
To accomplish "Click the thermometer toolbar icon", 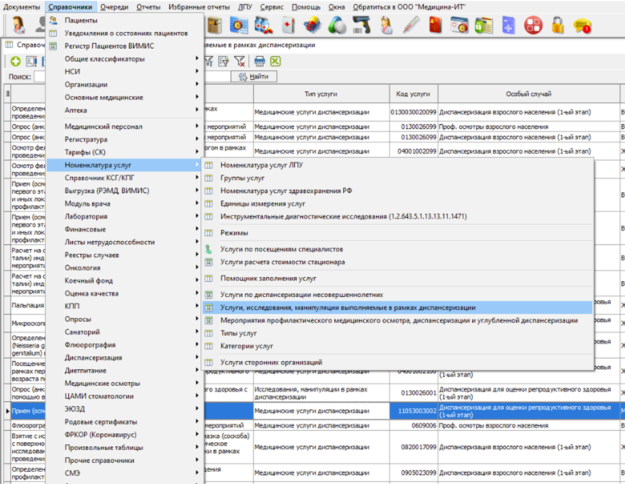I will pos(411,25).
